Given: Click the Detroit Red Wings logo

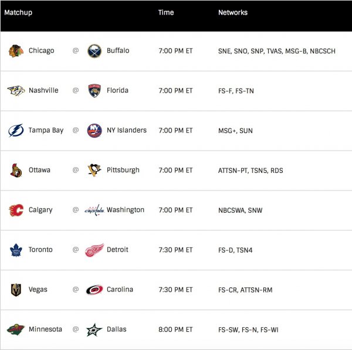Looking at the screenshot, I should tap(94, 250).
